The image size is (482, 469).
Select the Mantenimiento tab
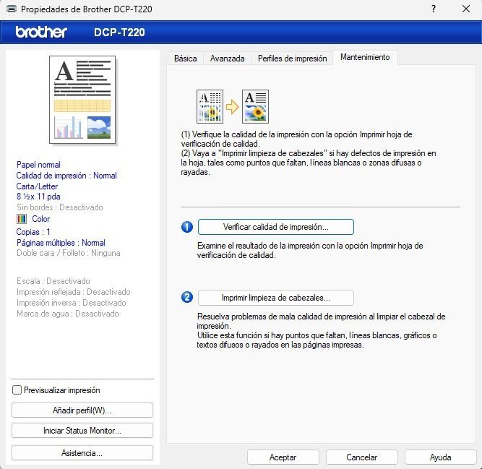pyautogui.click(x=365, y=58)
